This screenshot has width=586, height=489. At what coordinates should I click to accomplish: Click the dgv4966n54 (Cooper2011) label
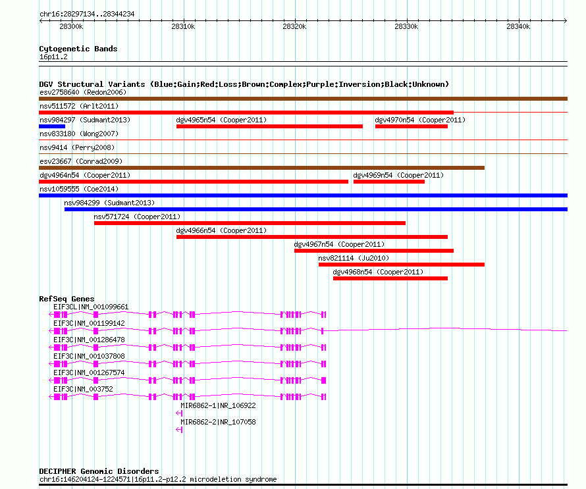(x=221, y=230)
